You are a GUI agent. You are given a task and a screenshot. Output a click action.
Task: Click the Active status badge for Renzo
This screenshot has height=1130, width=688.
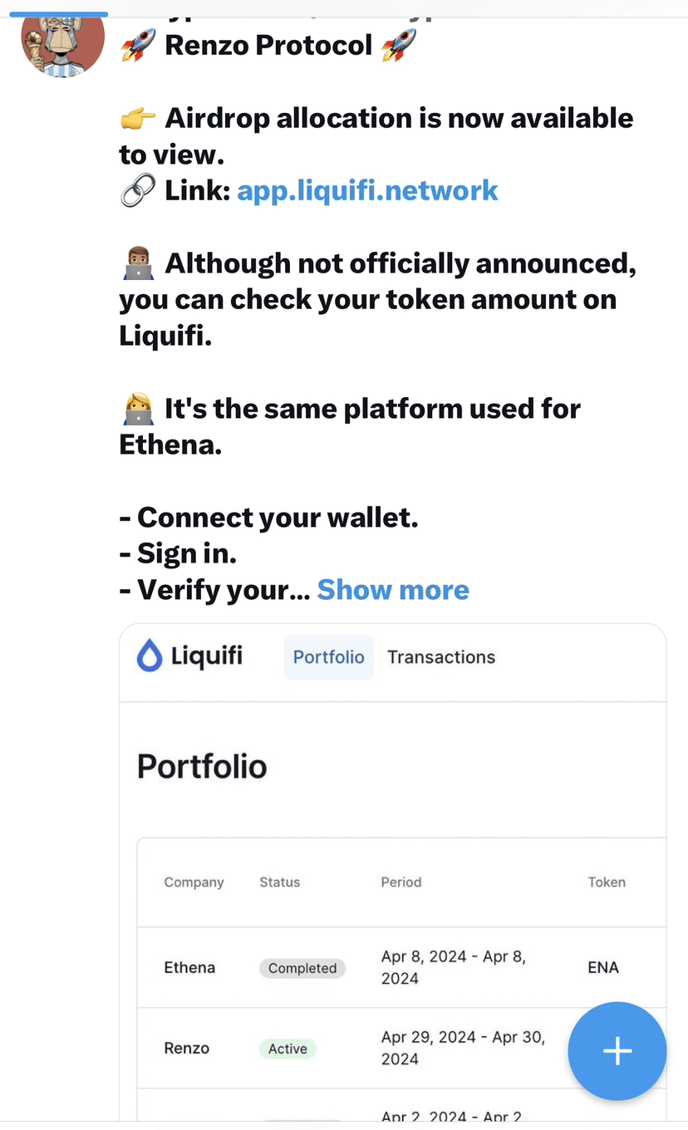(x=287, y=1049)
